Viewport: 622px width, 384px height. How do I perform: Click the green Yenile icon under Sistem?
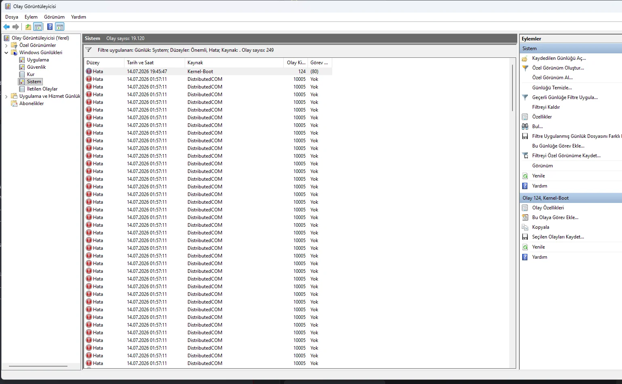[x=525, y=176]
